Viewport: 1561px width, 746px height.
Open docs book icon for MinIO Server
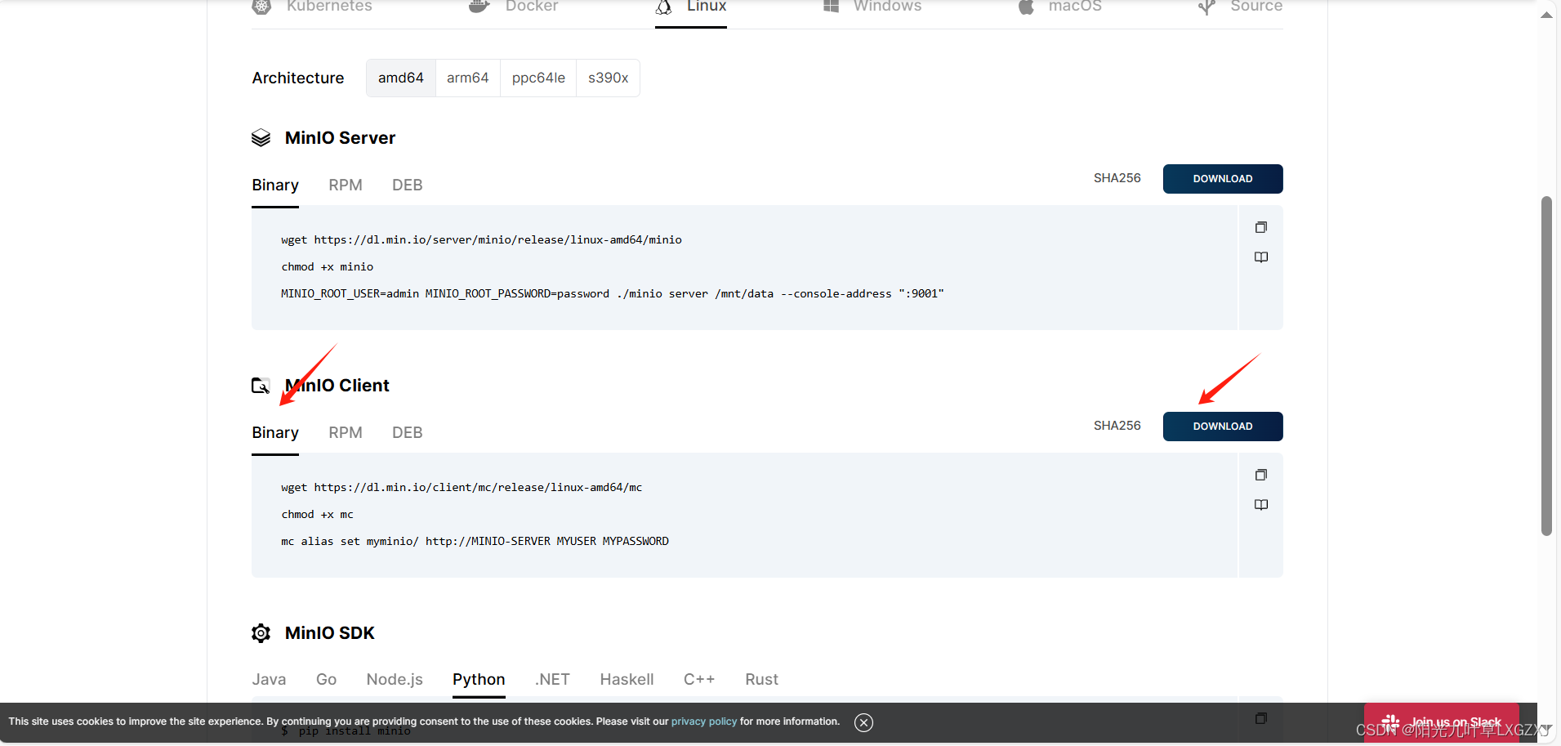(x=1261, y=257)
